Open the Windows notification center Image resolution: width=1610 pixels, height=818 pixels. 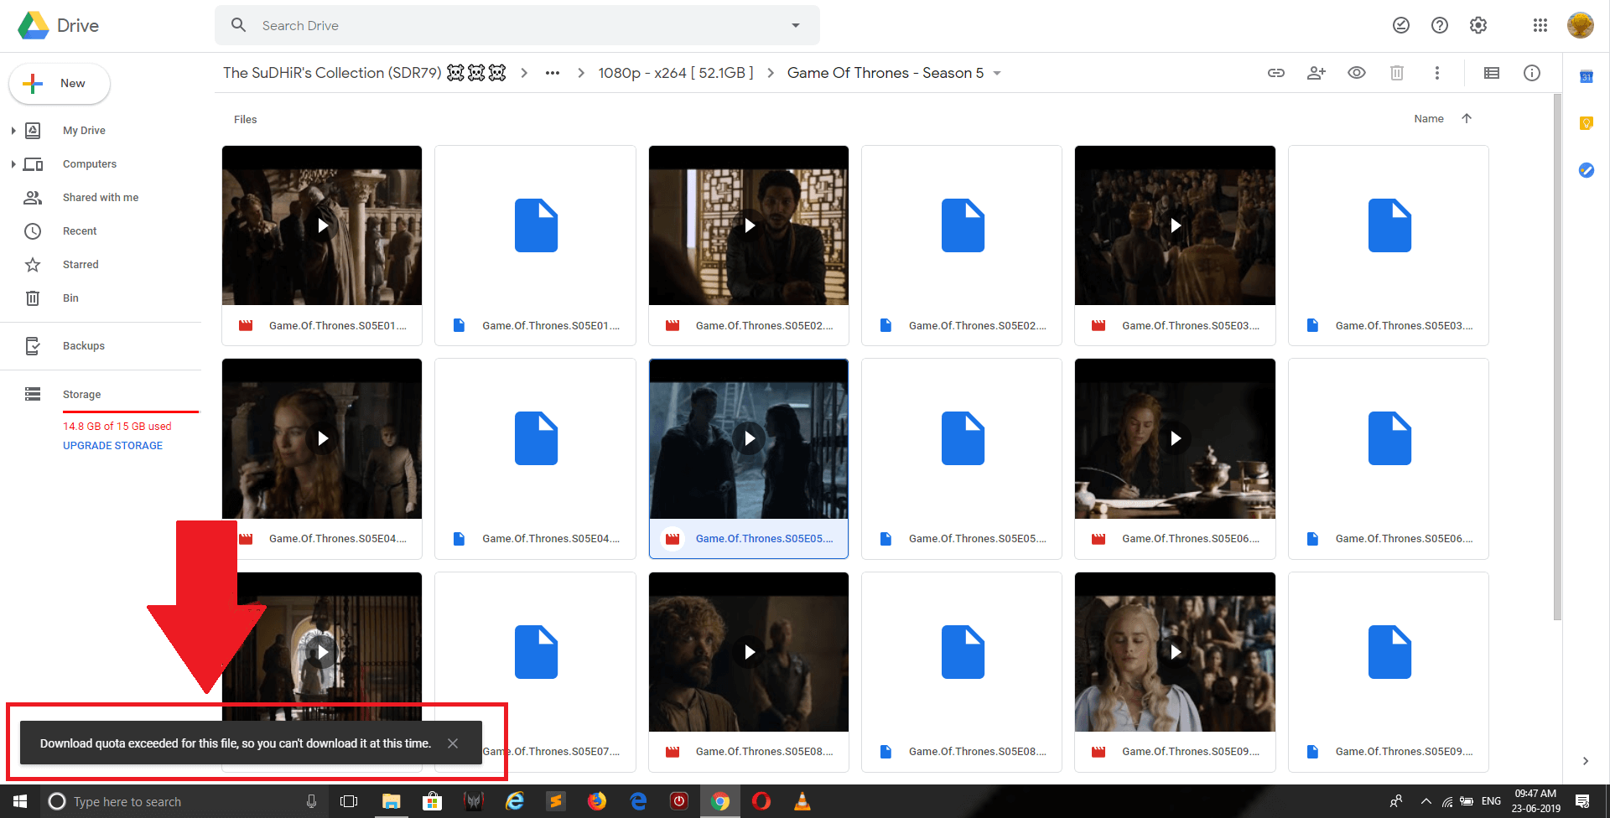coord(1582,802)
